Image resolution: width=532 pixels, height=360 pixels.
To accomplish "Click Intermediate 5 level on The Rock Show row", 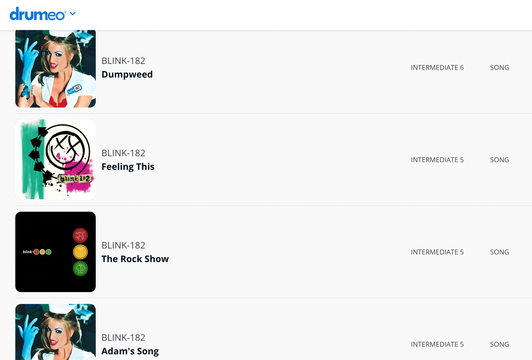I will click(437, 252).
